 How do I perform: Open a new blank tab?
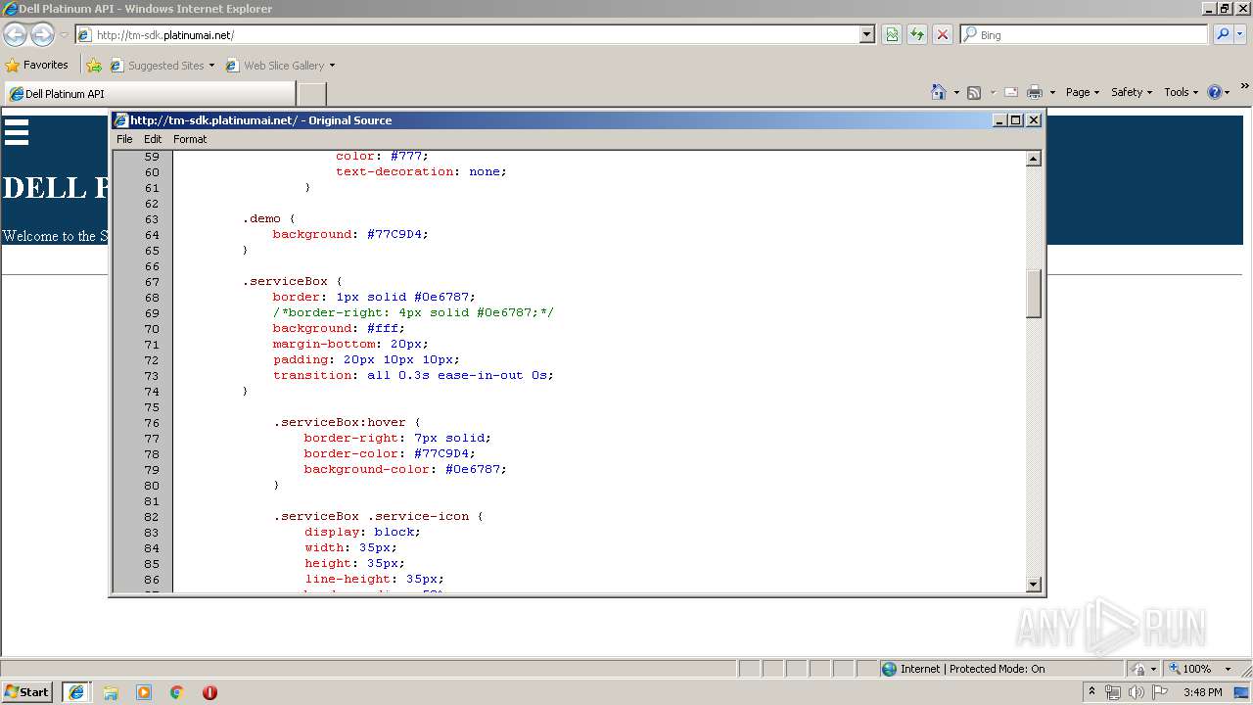311,94
